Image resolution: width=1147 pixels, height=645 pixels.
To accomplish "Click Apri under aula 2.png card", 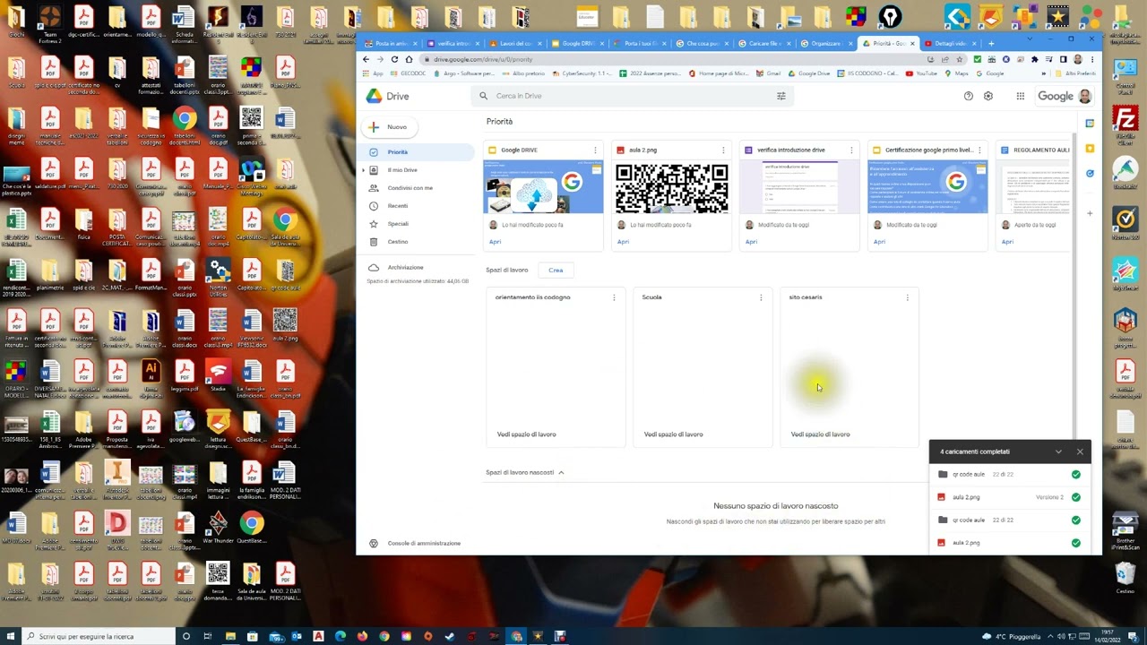I will pyautogui.click(x=623, y=242).
